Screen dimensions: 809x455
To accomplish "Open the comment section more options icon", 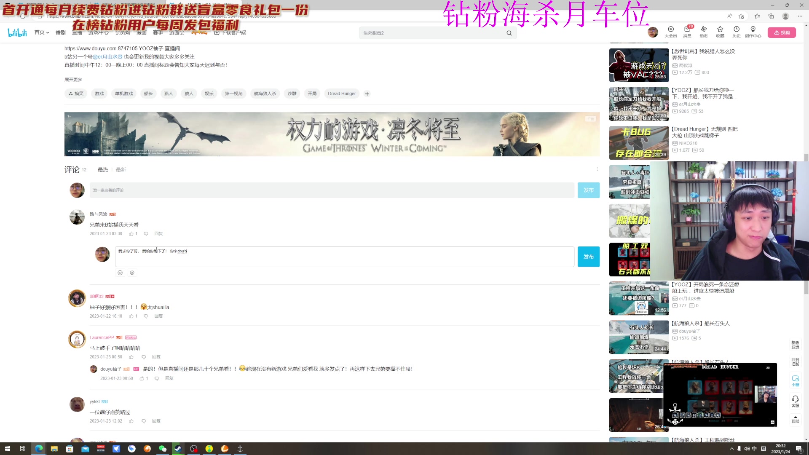I will pyautogui.click(x=597, y=169).
